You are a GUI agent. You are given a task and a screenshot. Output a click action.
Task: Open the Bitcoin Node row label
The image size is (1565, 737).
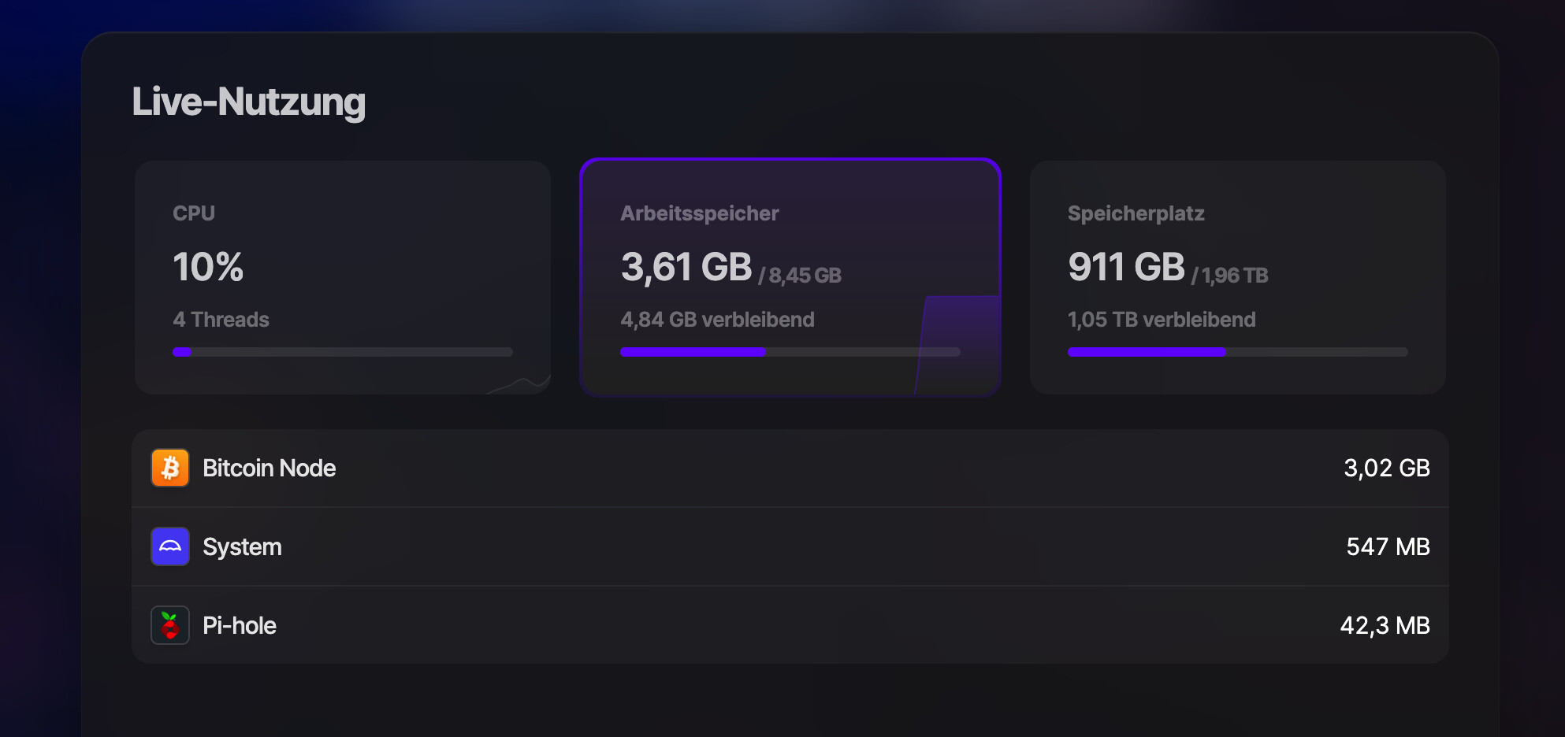pos(270,468)
